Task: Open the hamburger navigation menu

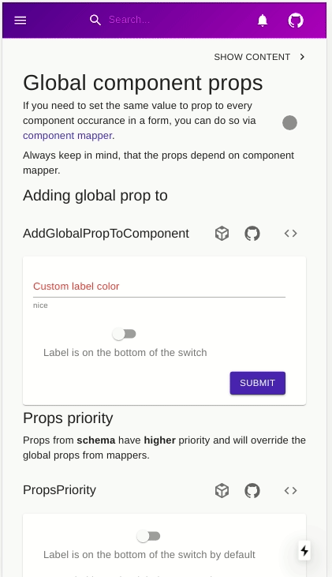Action: point(21,21)
